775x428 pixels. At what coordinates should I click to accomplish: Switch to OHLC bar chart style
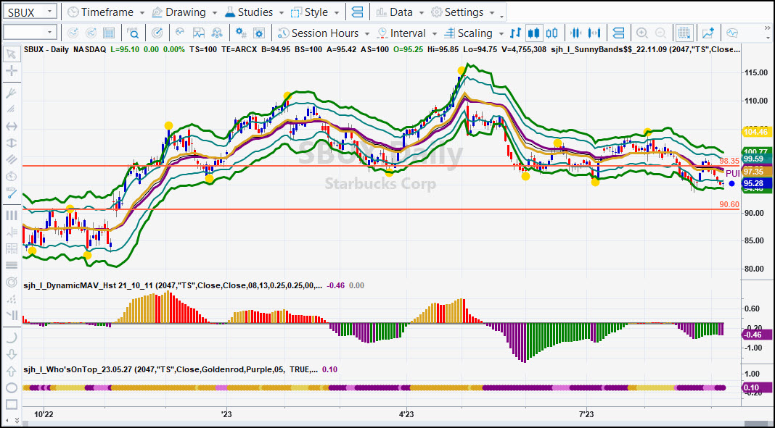click(515, 33)
